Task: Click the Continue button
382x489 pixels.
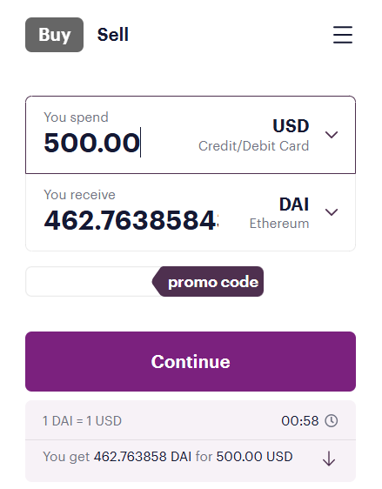Action: 191,361
